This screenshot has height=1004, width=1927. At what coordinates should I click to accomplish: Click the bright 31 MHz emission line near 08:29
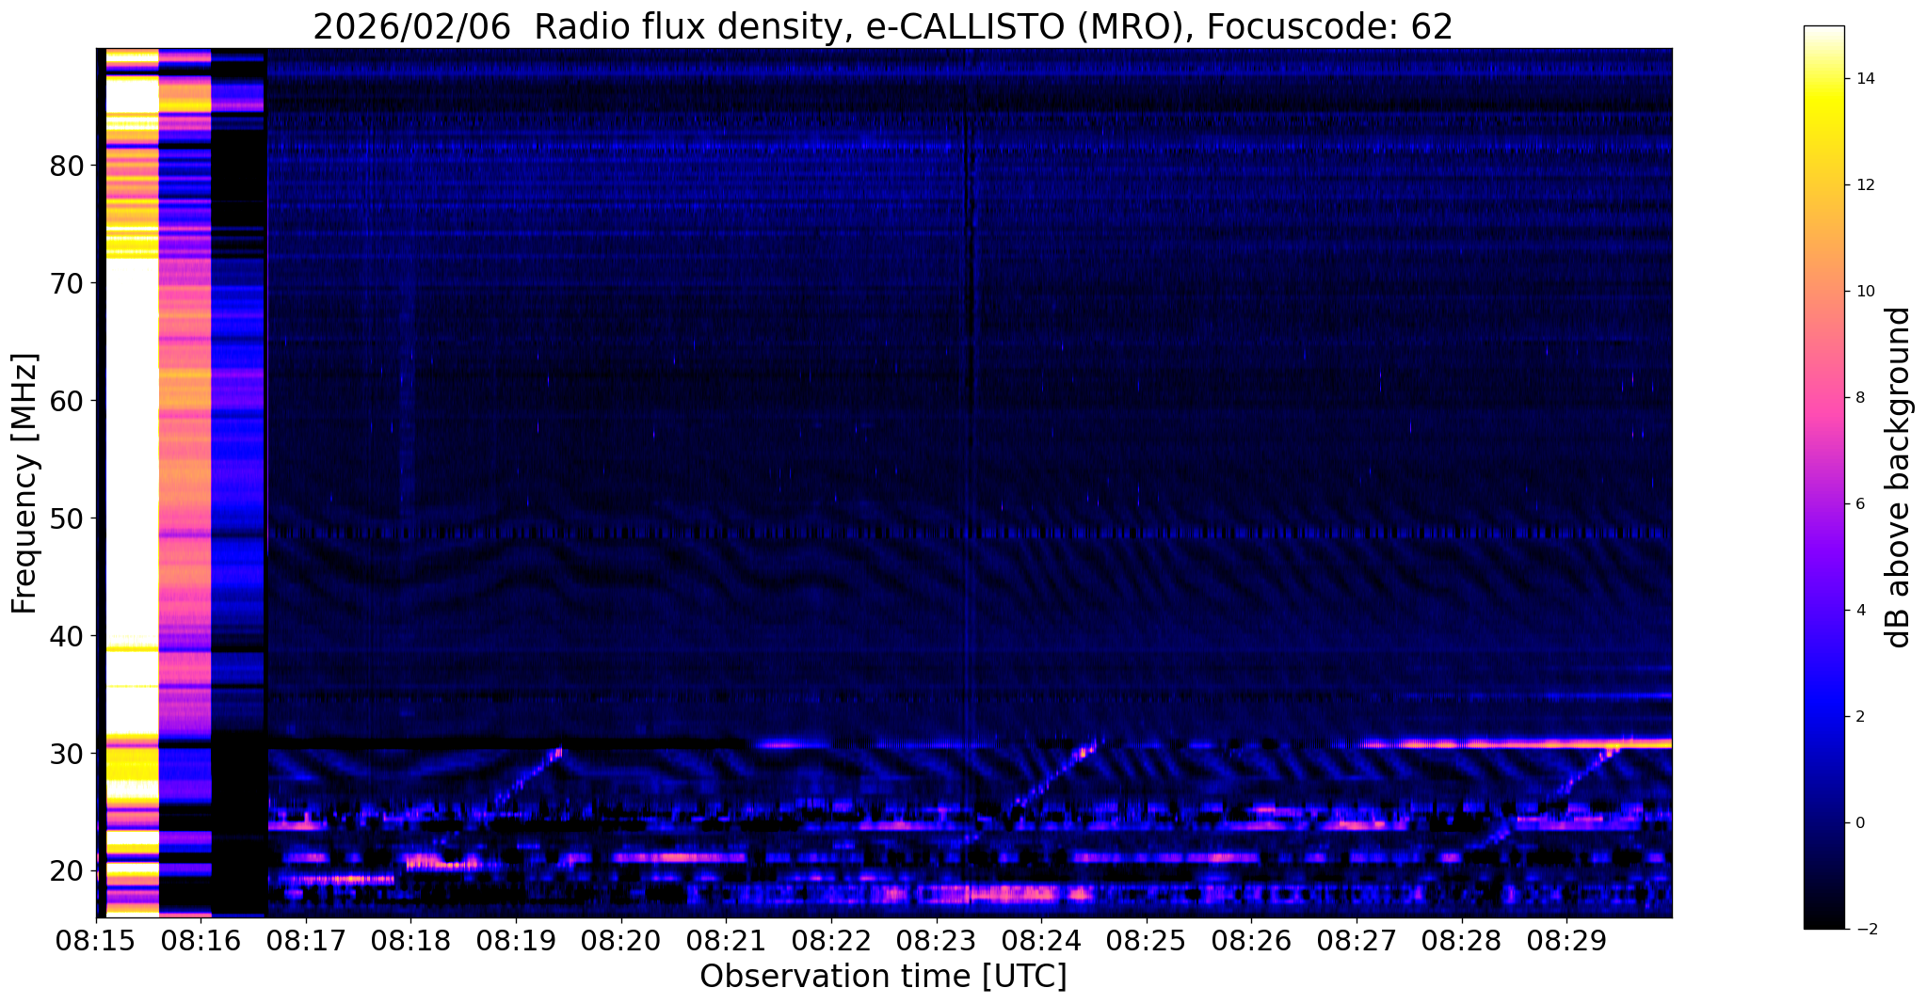(x=1516, y=743)
